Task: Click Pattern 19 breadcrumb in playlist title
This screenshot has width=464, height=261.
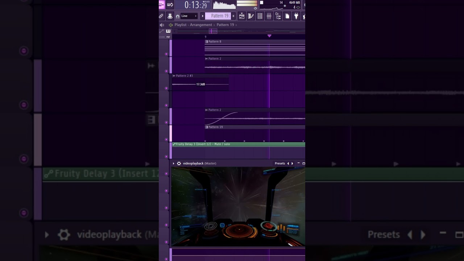Action: tap(225, 25)
